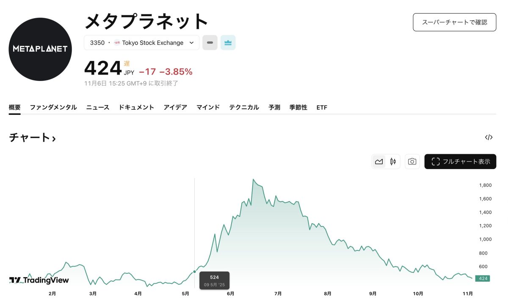508x305 pixels.
Task: Take a chart snapshot with the camera icon
Action: 412,161
